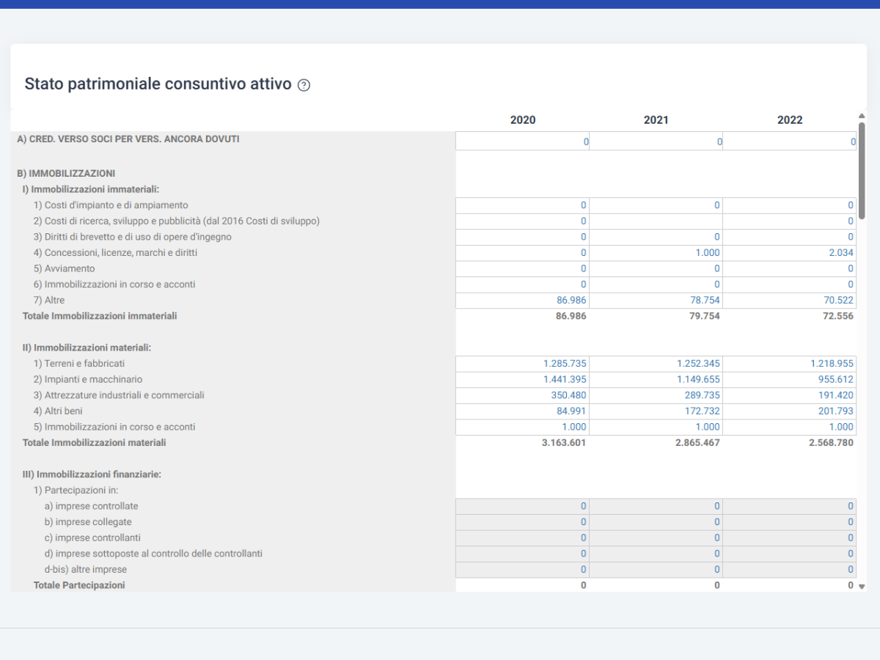Click 2020 imprese controllate field
The width and height of the screenshot is (880, 660).
tap(522, 507)
